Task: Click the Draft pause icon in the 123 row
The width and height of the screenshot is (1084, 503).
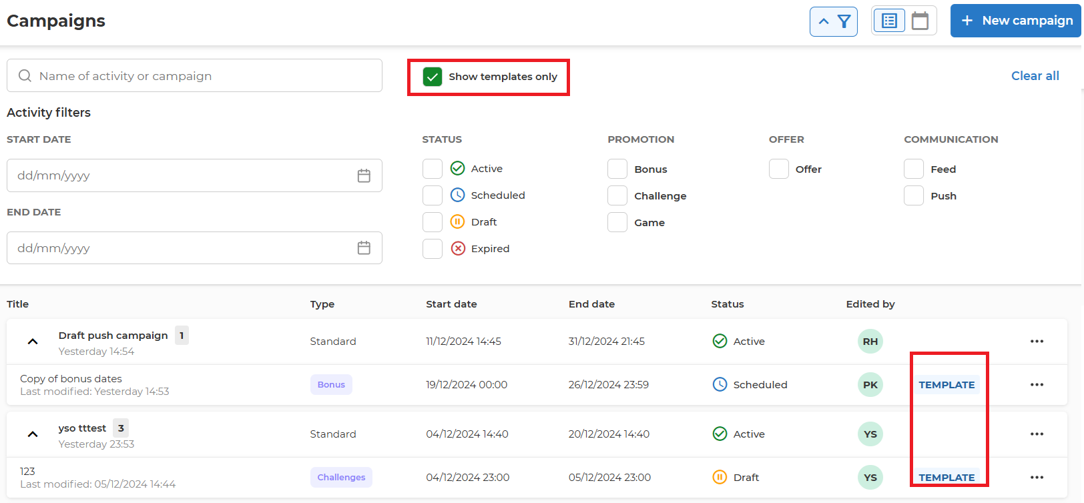Action: [720, 477]
